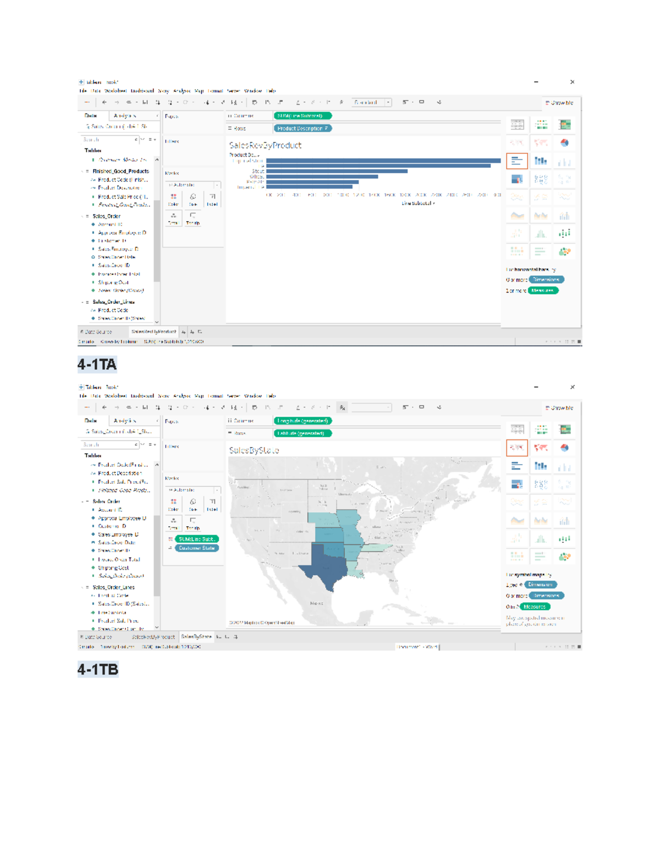660x854 pixels.
Task: Click Label mark button in SalesRevByProduct window
Action: [x=212, y=199]
